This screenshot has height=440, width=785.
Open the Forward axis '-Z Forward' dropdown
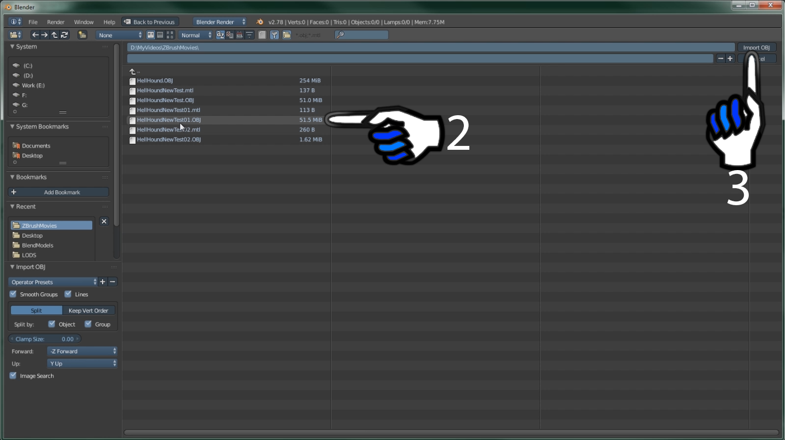pyautogui.click(x=82, y=351)
